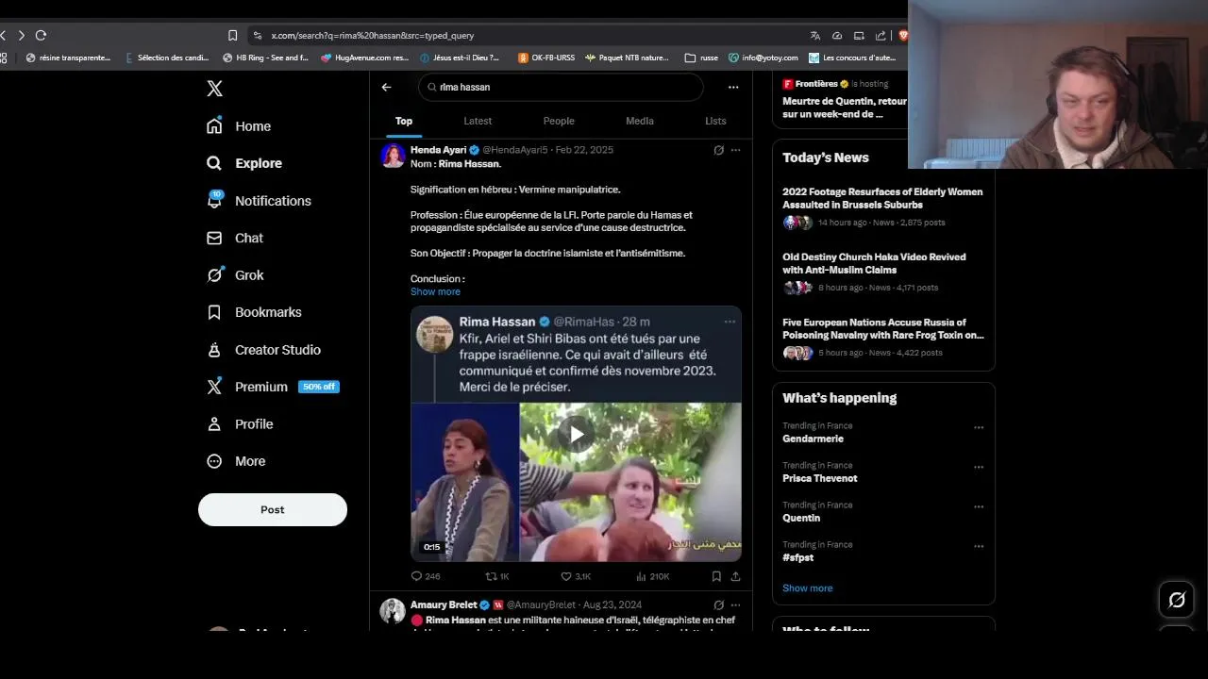The image size is (1208, 679).
Task: Open '2022 Footage Resurfaces' news story
Action: click(883, 207)
